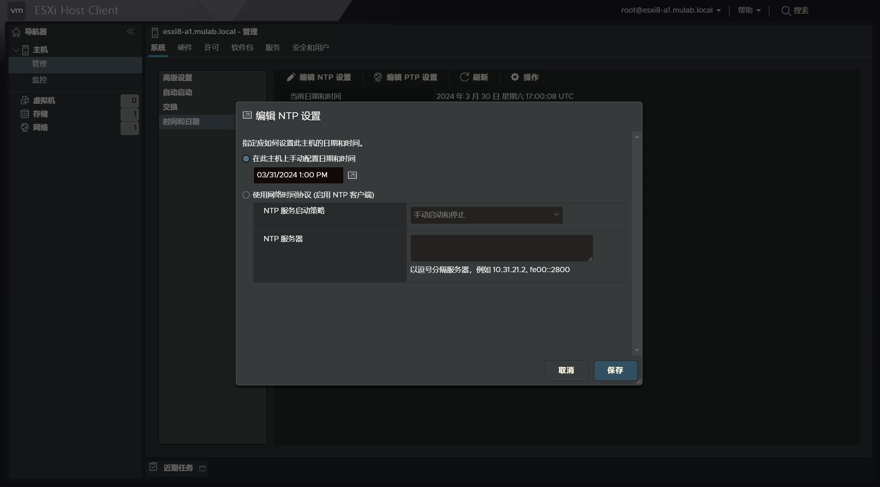Viewport: 880px width, 487px height.
Task: Click the Actions button label
Action: [x=531, y=77]
